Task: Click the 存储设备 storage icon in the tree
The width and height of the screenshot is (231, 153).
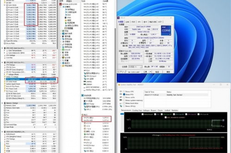Action: pyautogui.click(x=63, y=44)
